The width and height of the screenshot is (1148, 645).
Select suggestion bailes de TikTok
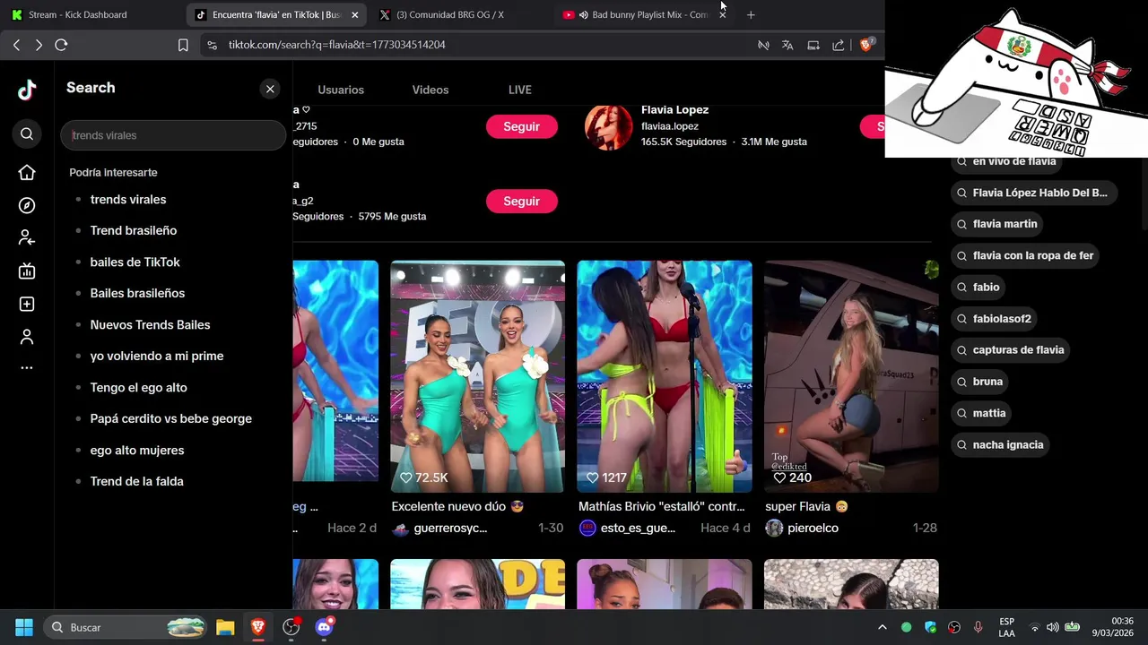135,262
